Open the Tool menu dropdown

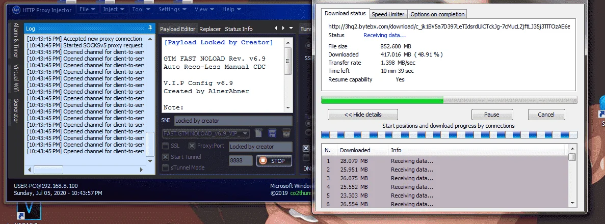point(141,9)
